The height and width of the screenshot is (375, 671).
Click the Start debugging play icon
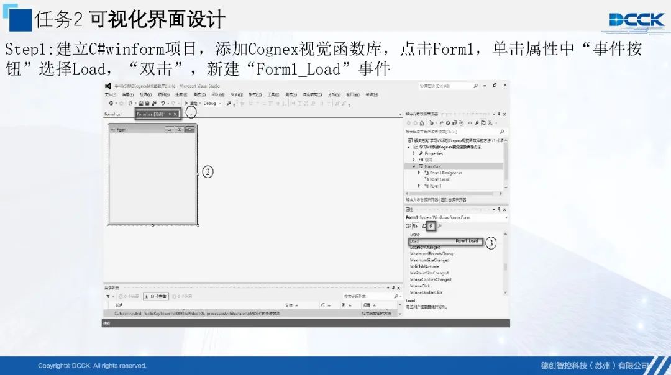[186, 104]
